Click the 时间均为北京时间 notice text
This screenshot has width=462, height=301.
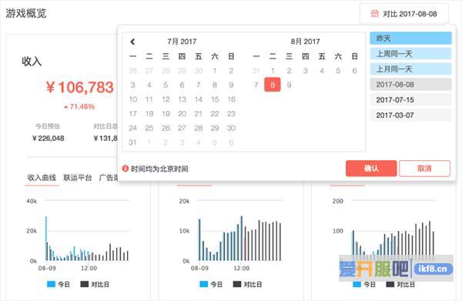point(159,169)
